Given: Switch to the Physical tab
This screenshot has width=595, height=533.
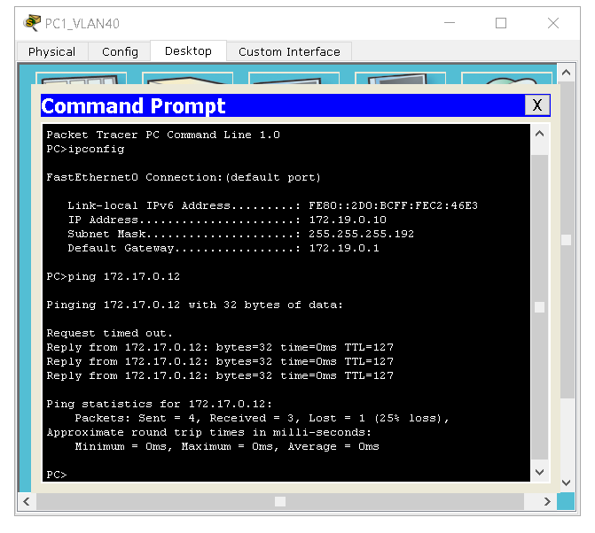Looking at the screenshot, I should coord(52,51).
